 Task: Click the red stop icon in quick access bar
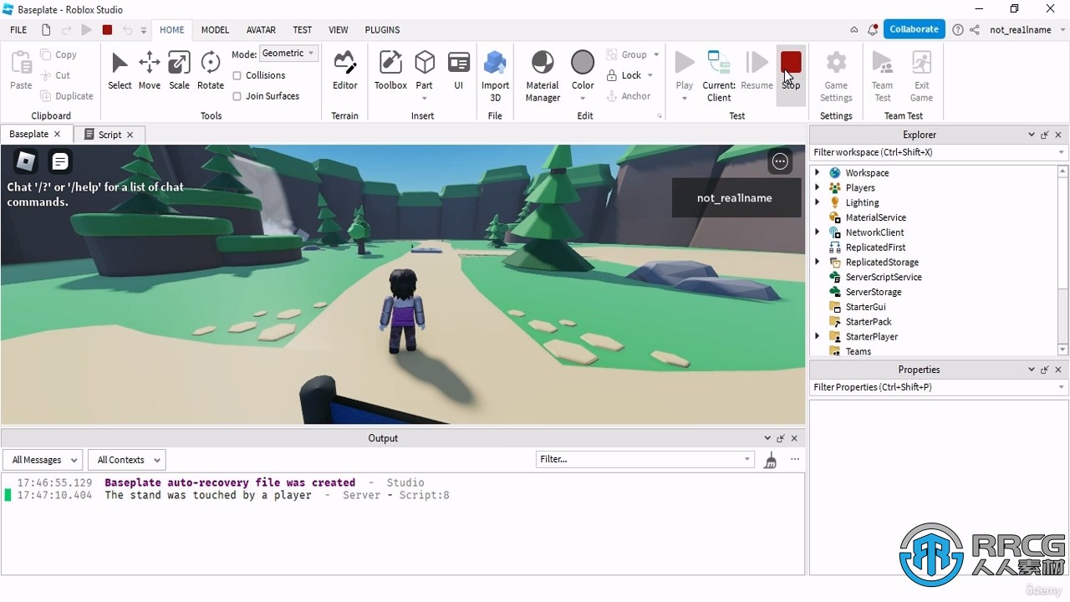tap(107, 29)
